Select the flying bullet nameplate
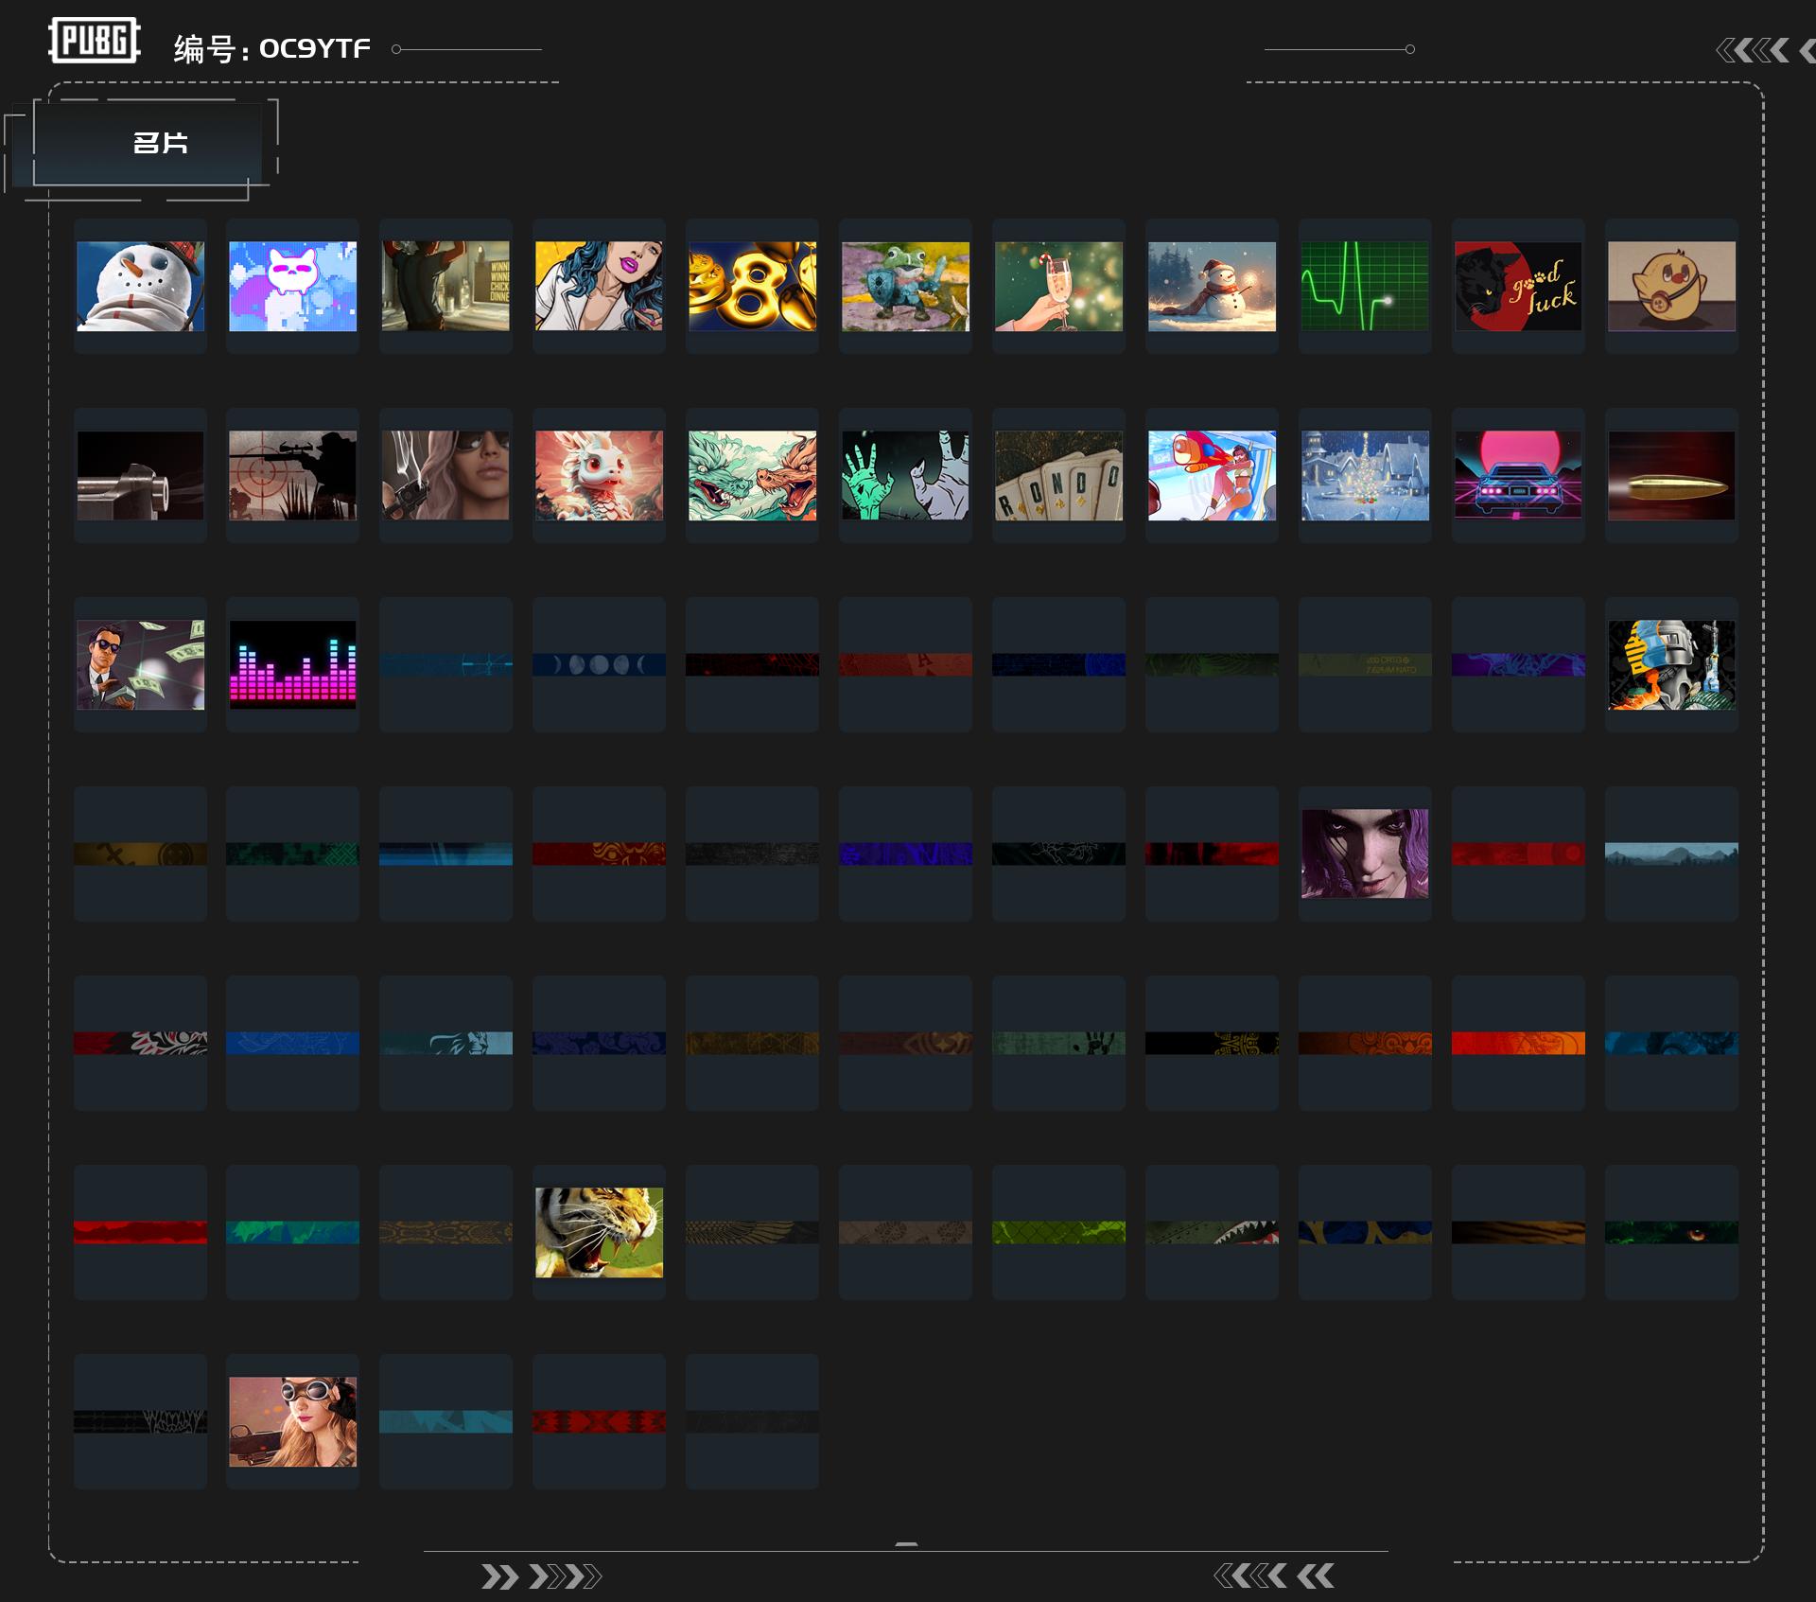 pos(1671,475)
